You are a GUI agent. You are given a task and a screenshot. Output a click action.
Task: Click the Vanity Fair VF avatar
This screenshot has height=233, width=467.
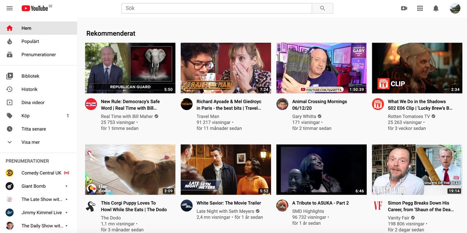point(378,206)
